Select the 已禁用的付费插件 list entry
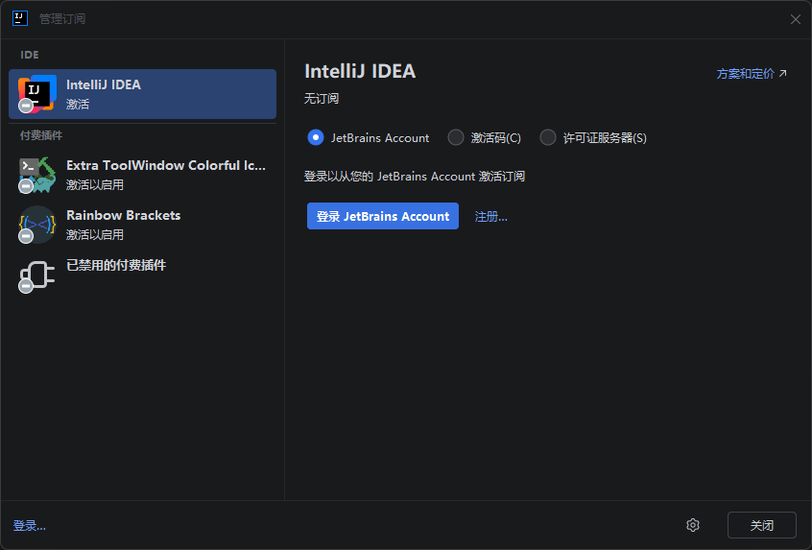 coord(142,275)
